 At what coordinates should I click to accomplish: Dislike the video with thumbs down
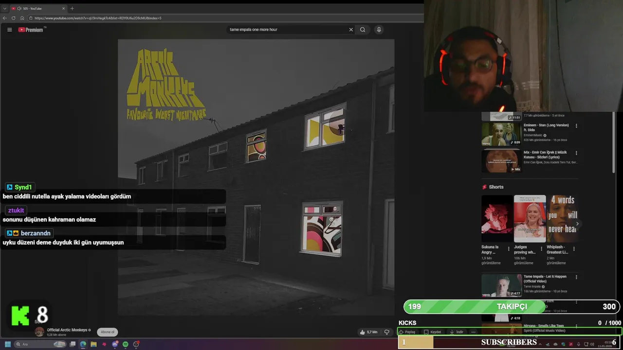[387, 332]
